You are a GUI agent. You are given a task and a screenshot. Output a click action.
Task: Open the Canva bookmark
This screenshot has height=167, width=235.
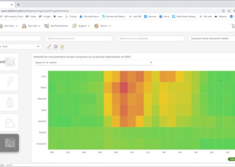pos(164,17)
